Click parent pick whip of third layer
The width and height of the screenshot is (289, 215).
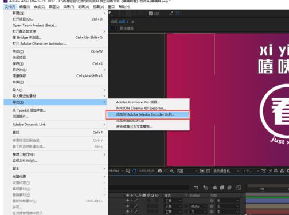coord(212,212)
